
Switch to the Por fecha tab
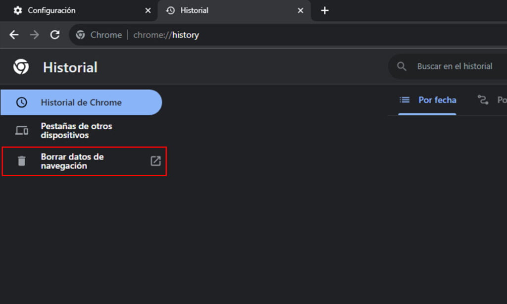coord(427,100)
